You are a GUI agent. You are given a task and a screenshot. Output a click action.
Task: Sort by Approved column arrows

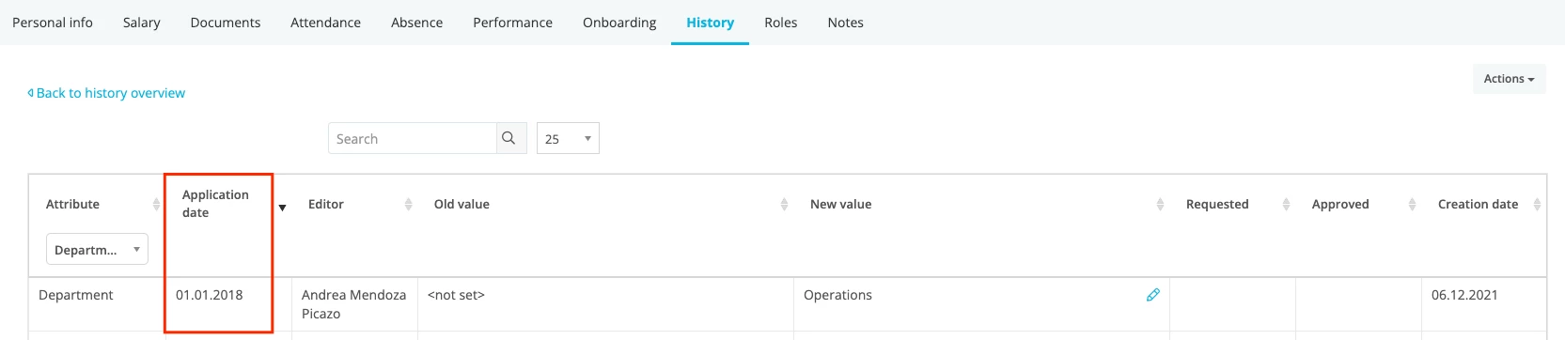coord(1412,204)
